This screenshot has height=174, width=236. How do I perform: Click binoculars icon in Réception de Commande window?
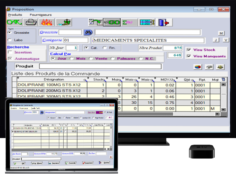42,112
